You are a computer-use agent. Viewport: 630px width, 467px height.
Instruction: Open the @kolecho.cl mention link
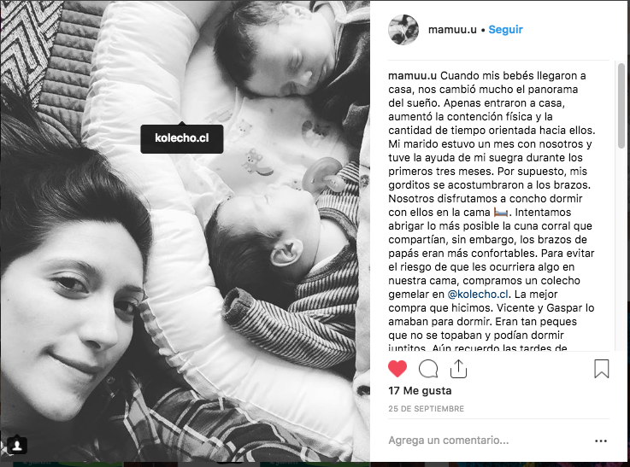478,294
